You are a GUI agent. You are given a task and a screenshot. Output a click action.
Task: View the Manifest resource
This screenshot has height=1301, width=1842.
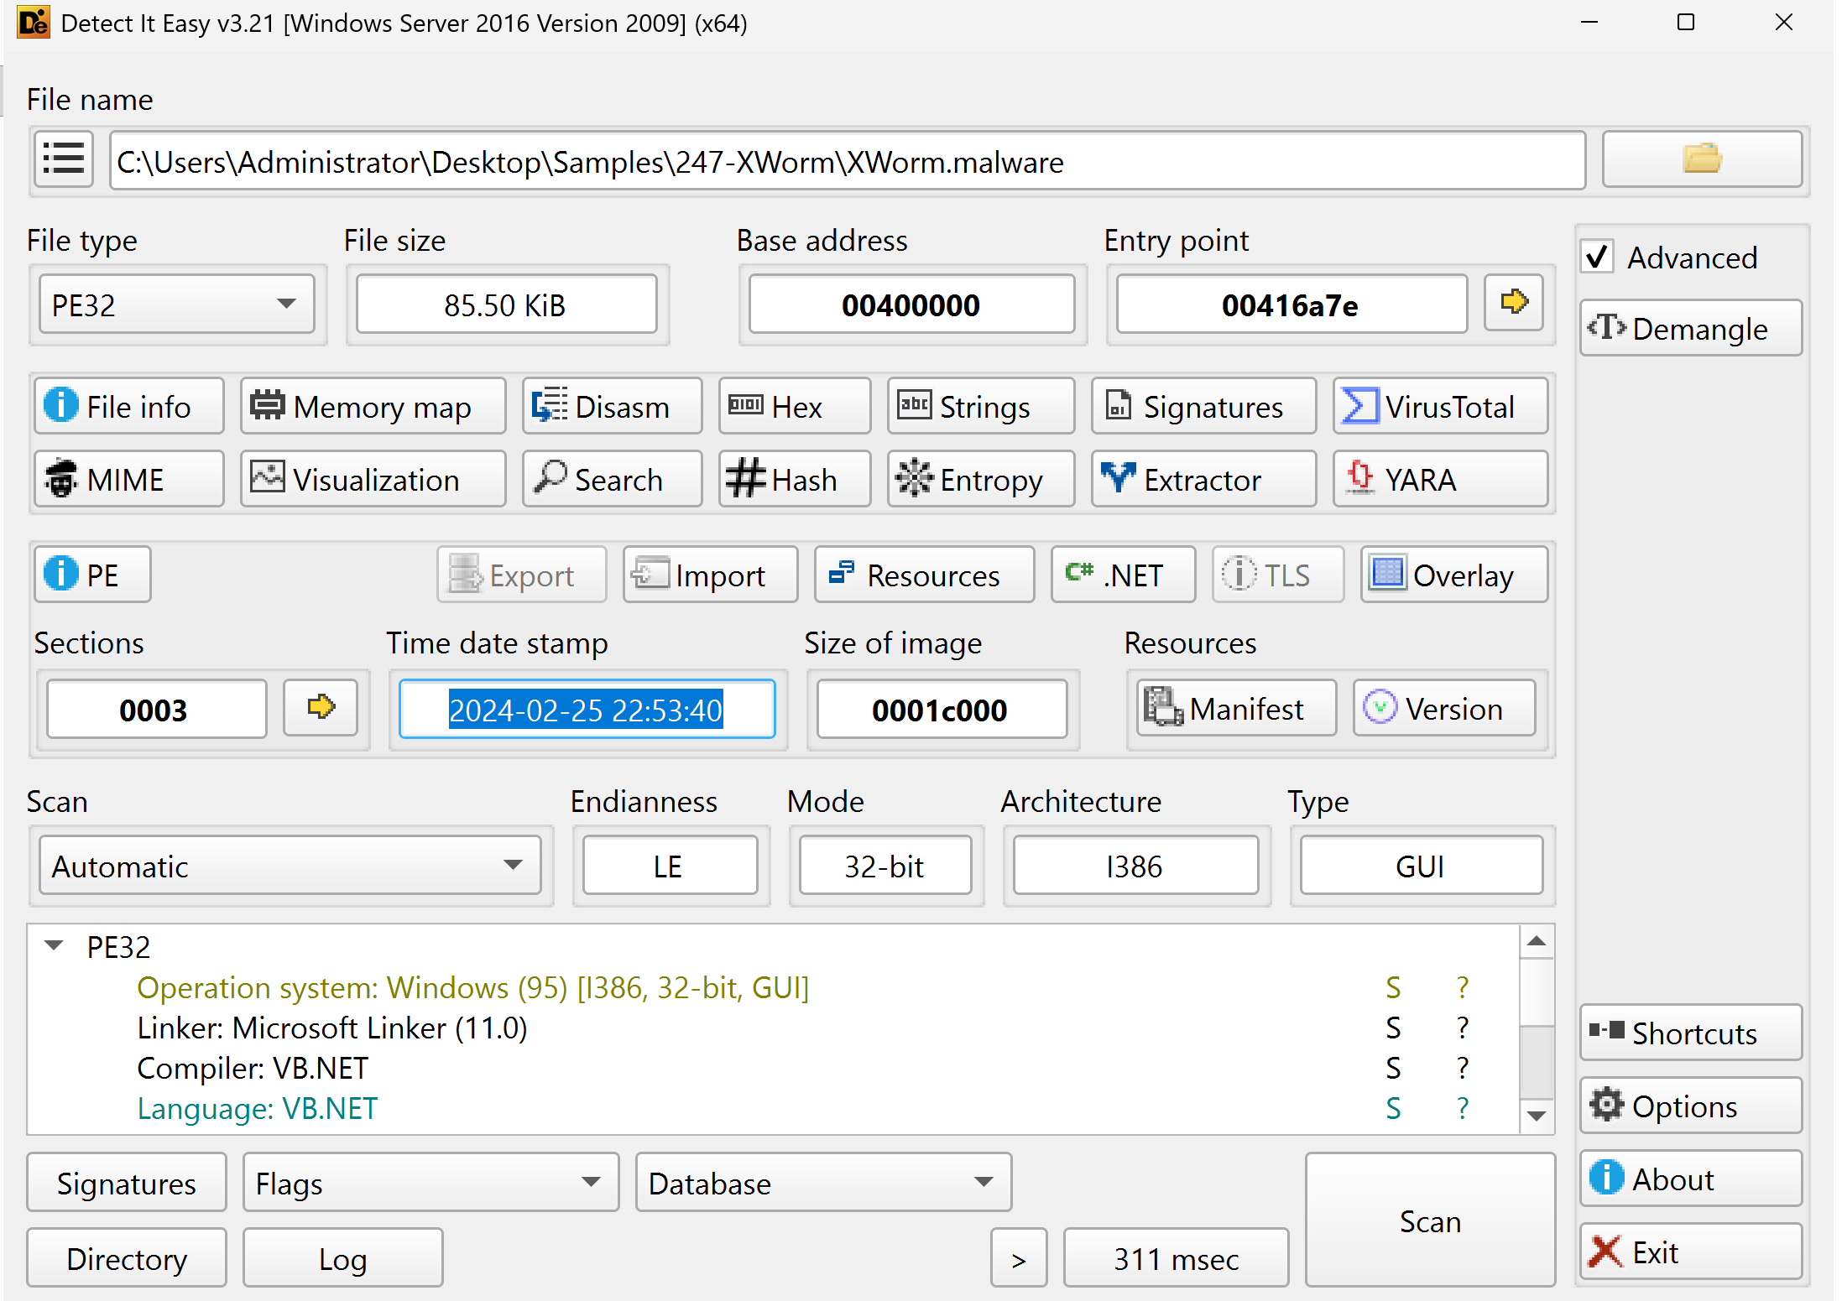tap(1236, 708)
